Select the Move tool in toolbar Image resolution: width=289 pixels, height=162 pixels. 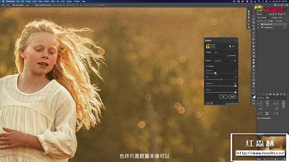[254, 12]
